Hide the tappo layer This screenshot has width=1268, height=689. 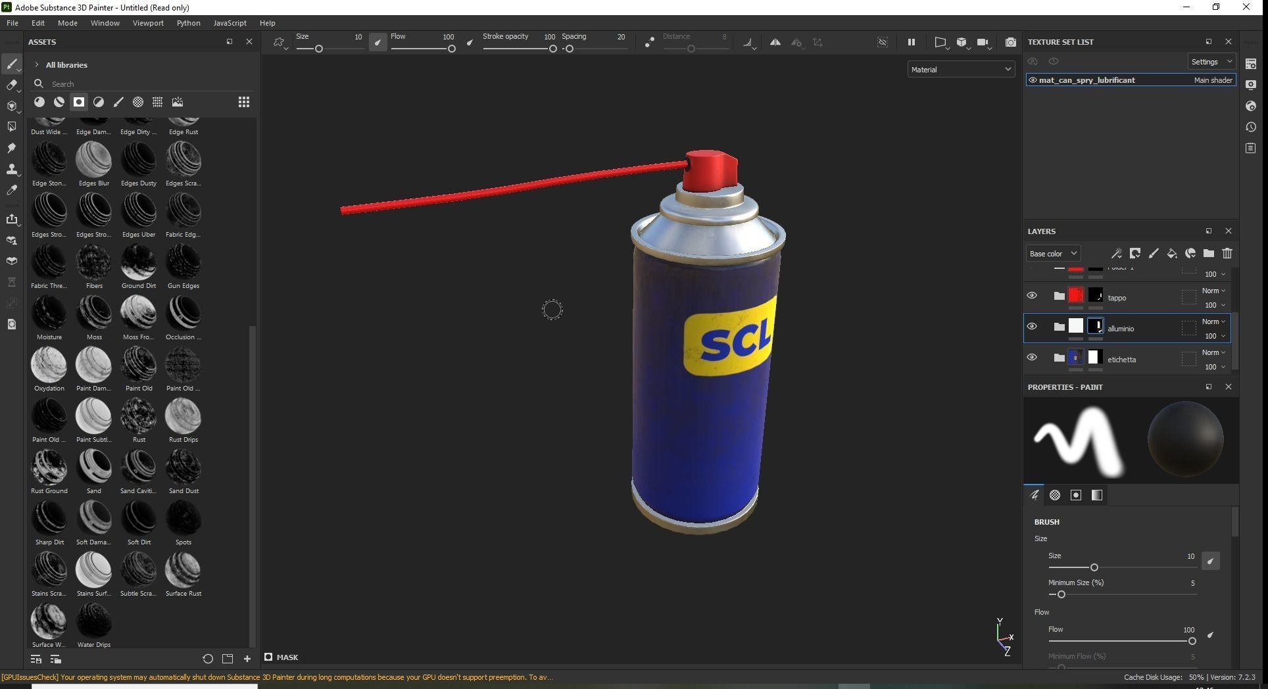coord(1032,296)
